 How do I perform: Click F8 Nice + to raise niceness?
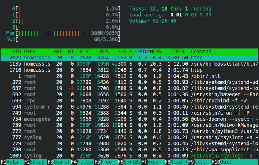pyautogui.click(x=176, y=162)
